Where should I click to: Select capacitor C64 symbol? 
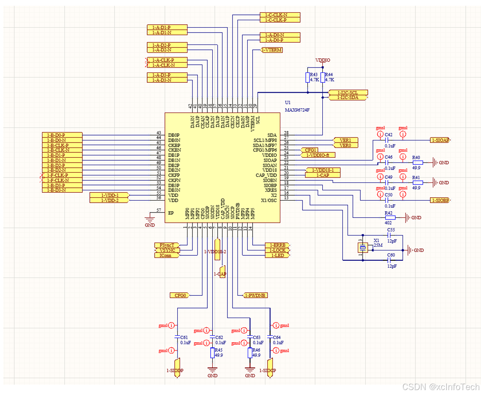pyautogui.click(x=270, y=337)
